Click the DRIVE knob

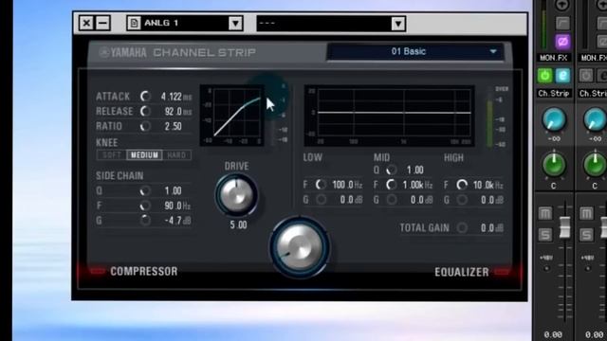tap(236, 195)
